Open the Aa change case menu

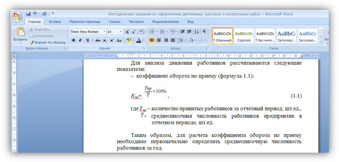click(x=120, y=40)
